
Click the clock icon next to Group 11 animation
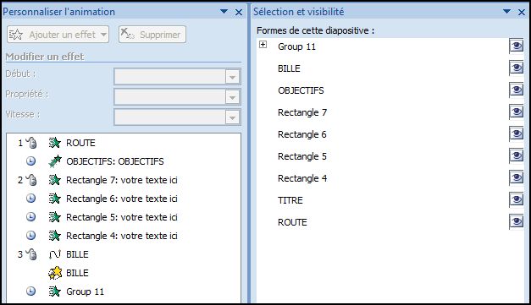pyautogui.click(x=30, y=291)
